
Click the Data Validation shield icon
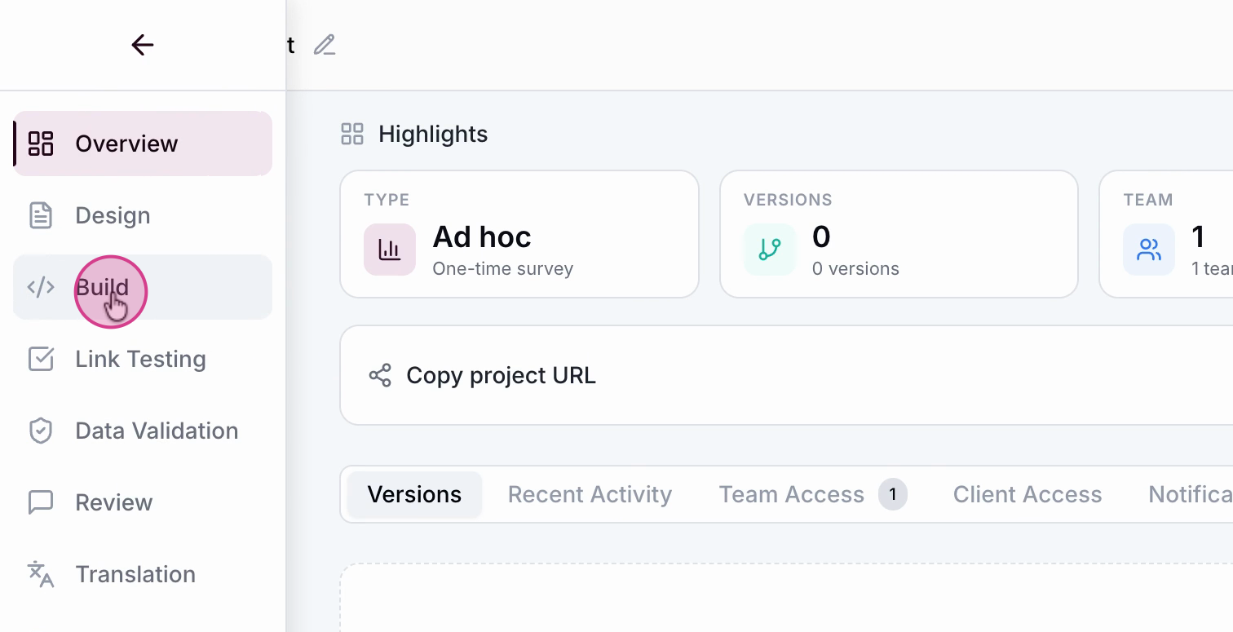(41, 431)
